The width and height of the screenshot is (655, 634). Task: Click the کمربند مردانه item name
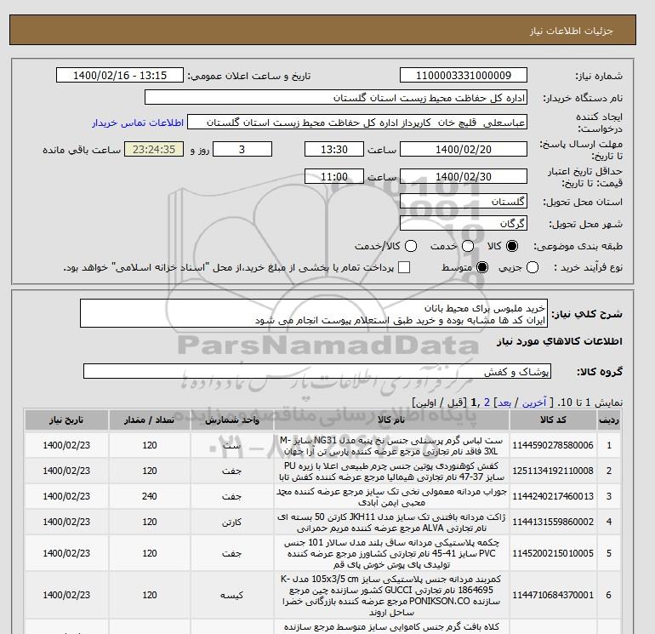(x=391, y=595)
